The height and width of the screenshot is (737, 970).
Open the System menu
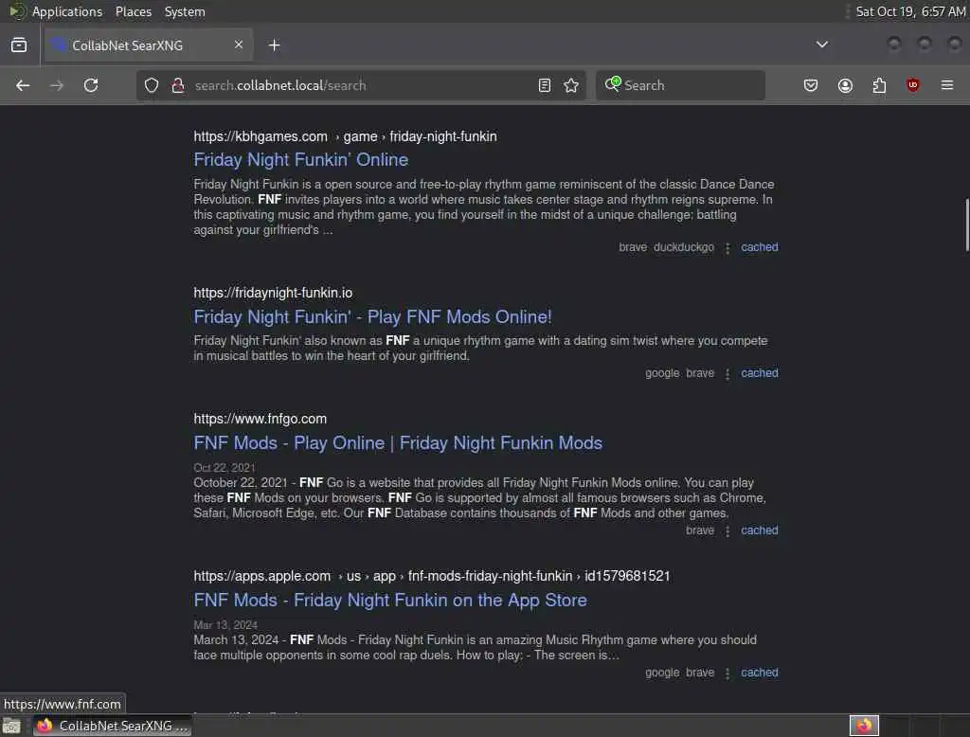coord(185,11)
